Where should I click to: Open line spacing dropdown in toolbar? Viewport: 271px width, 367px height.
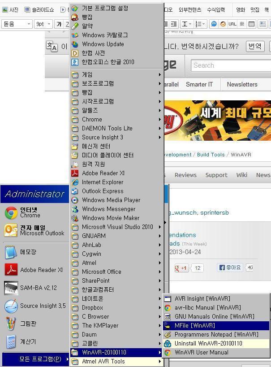[186, 24]
